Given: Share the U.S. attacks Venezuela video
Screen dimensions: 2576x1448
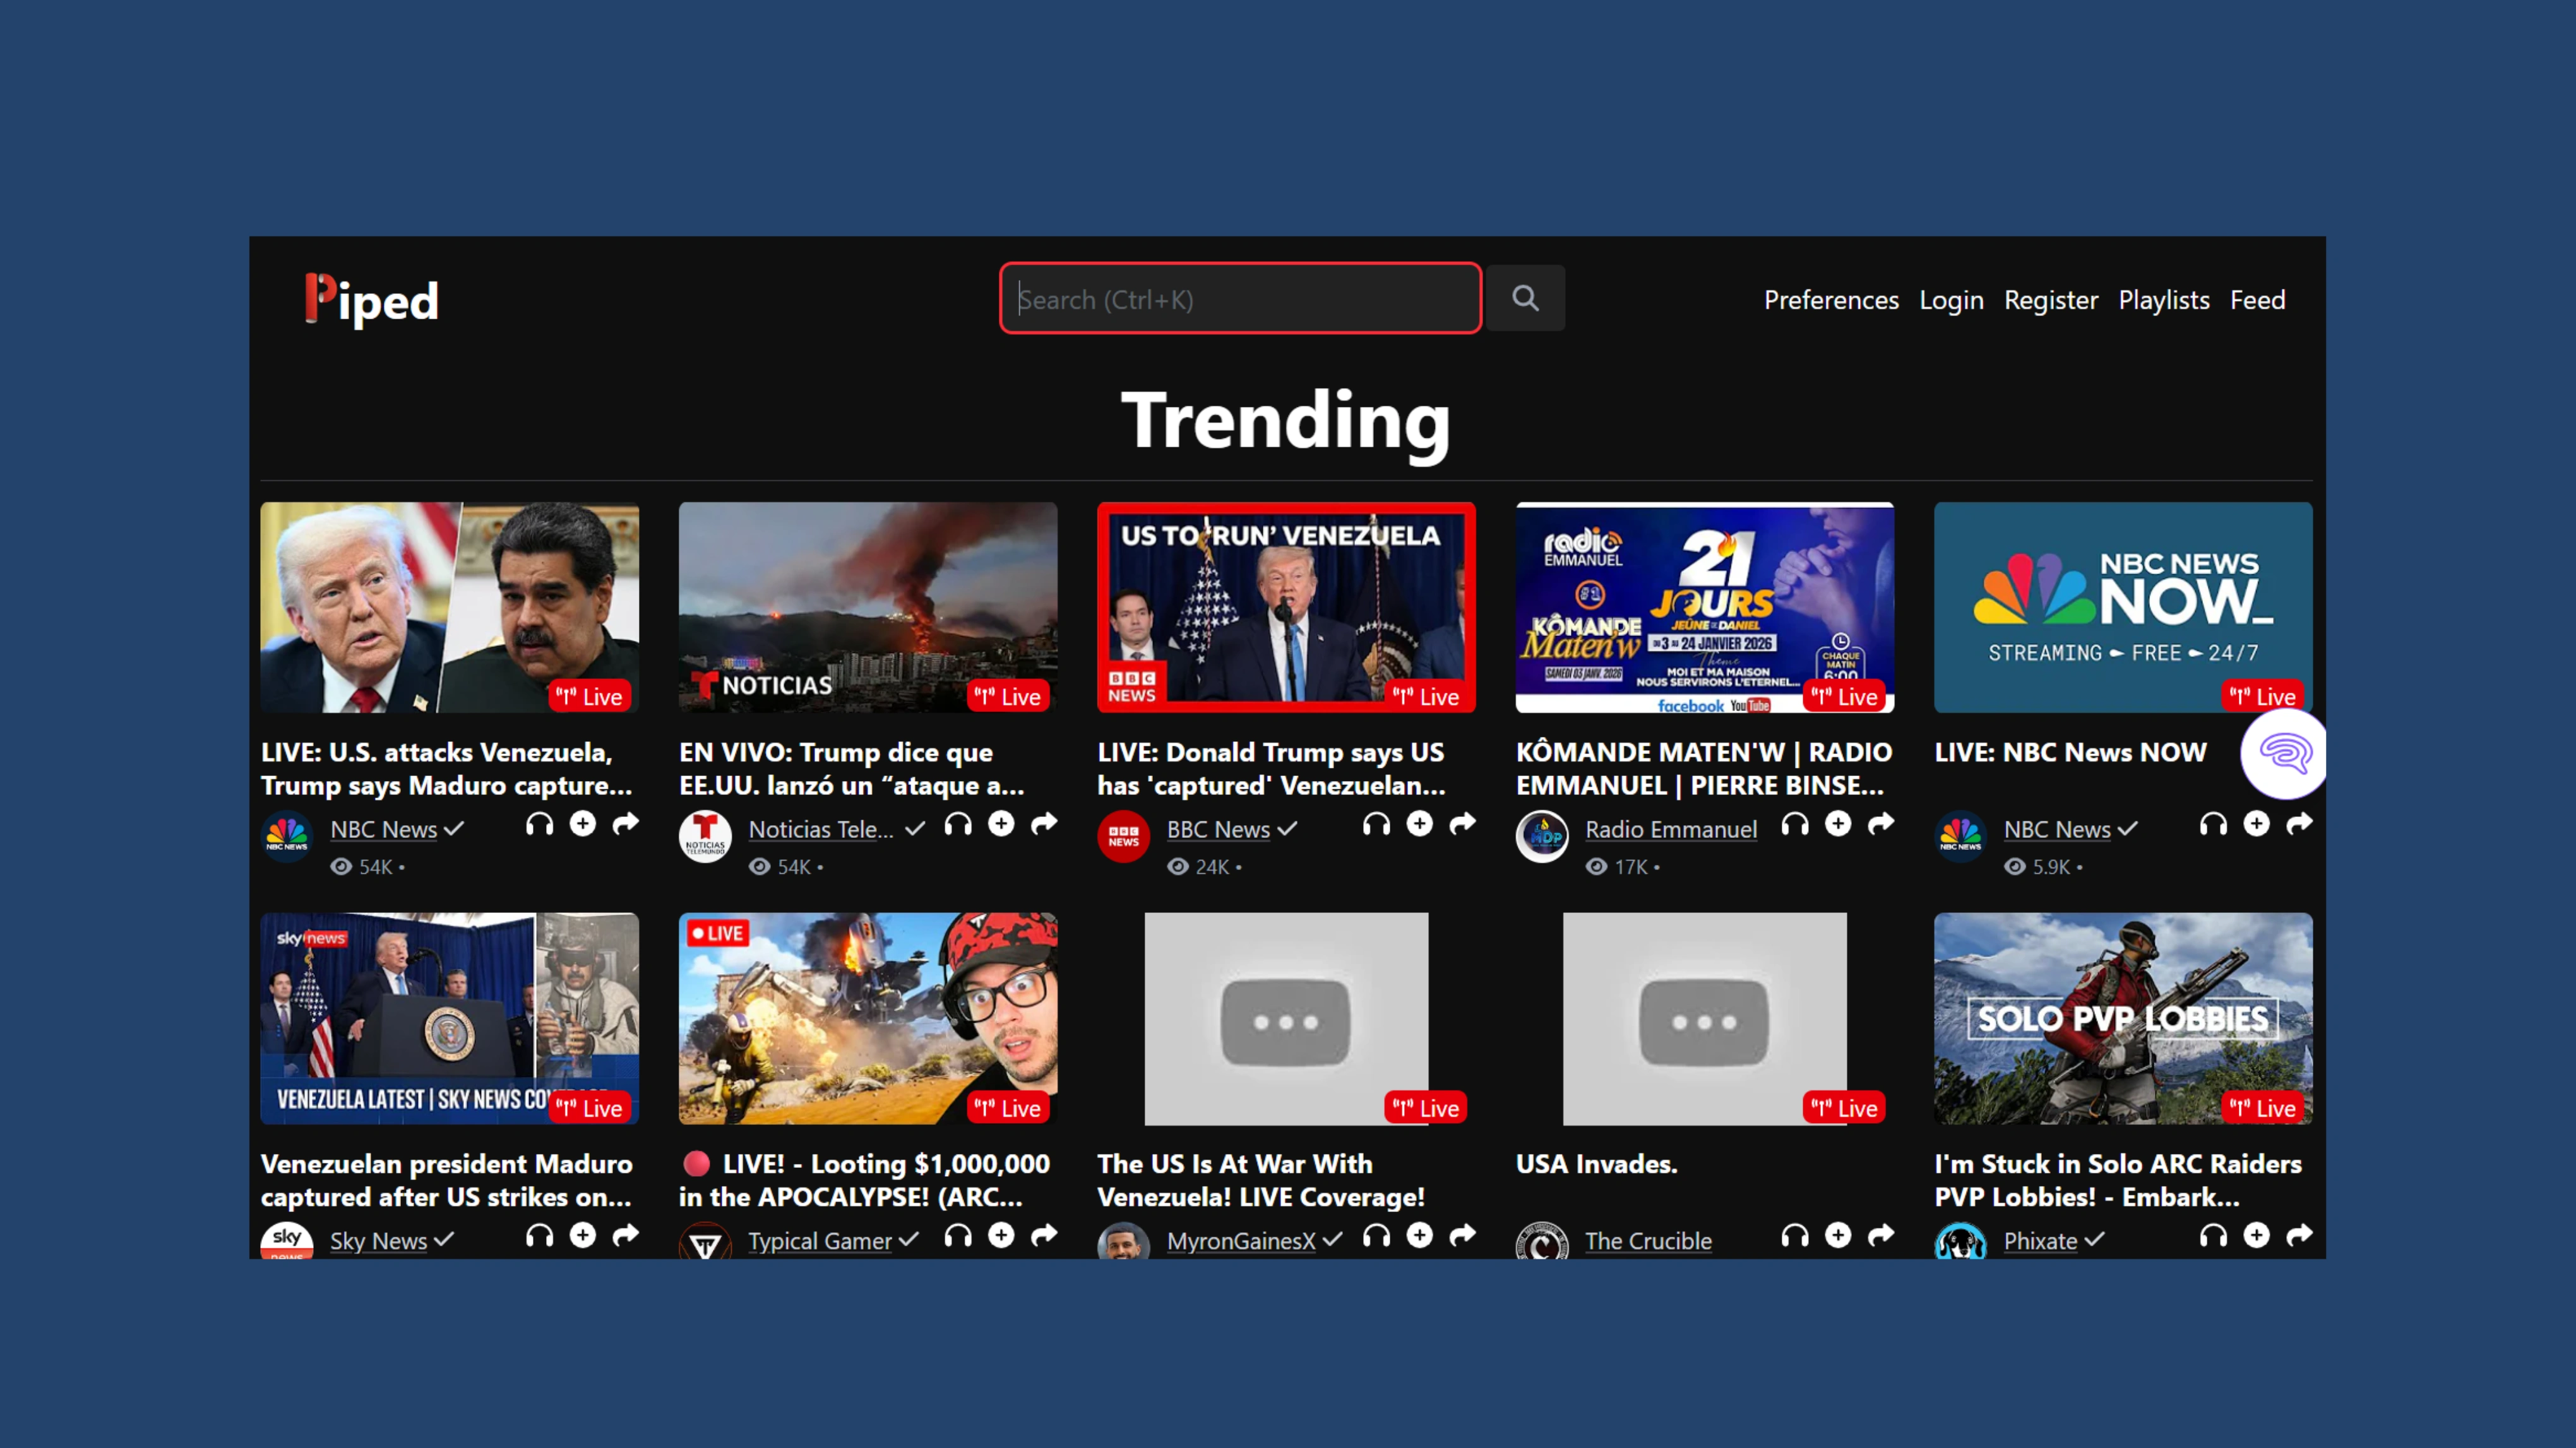Looking at the screenshot, I should click(x=626, y=823).
